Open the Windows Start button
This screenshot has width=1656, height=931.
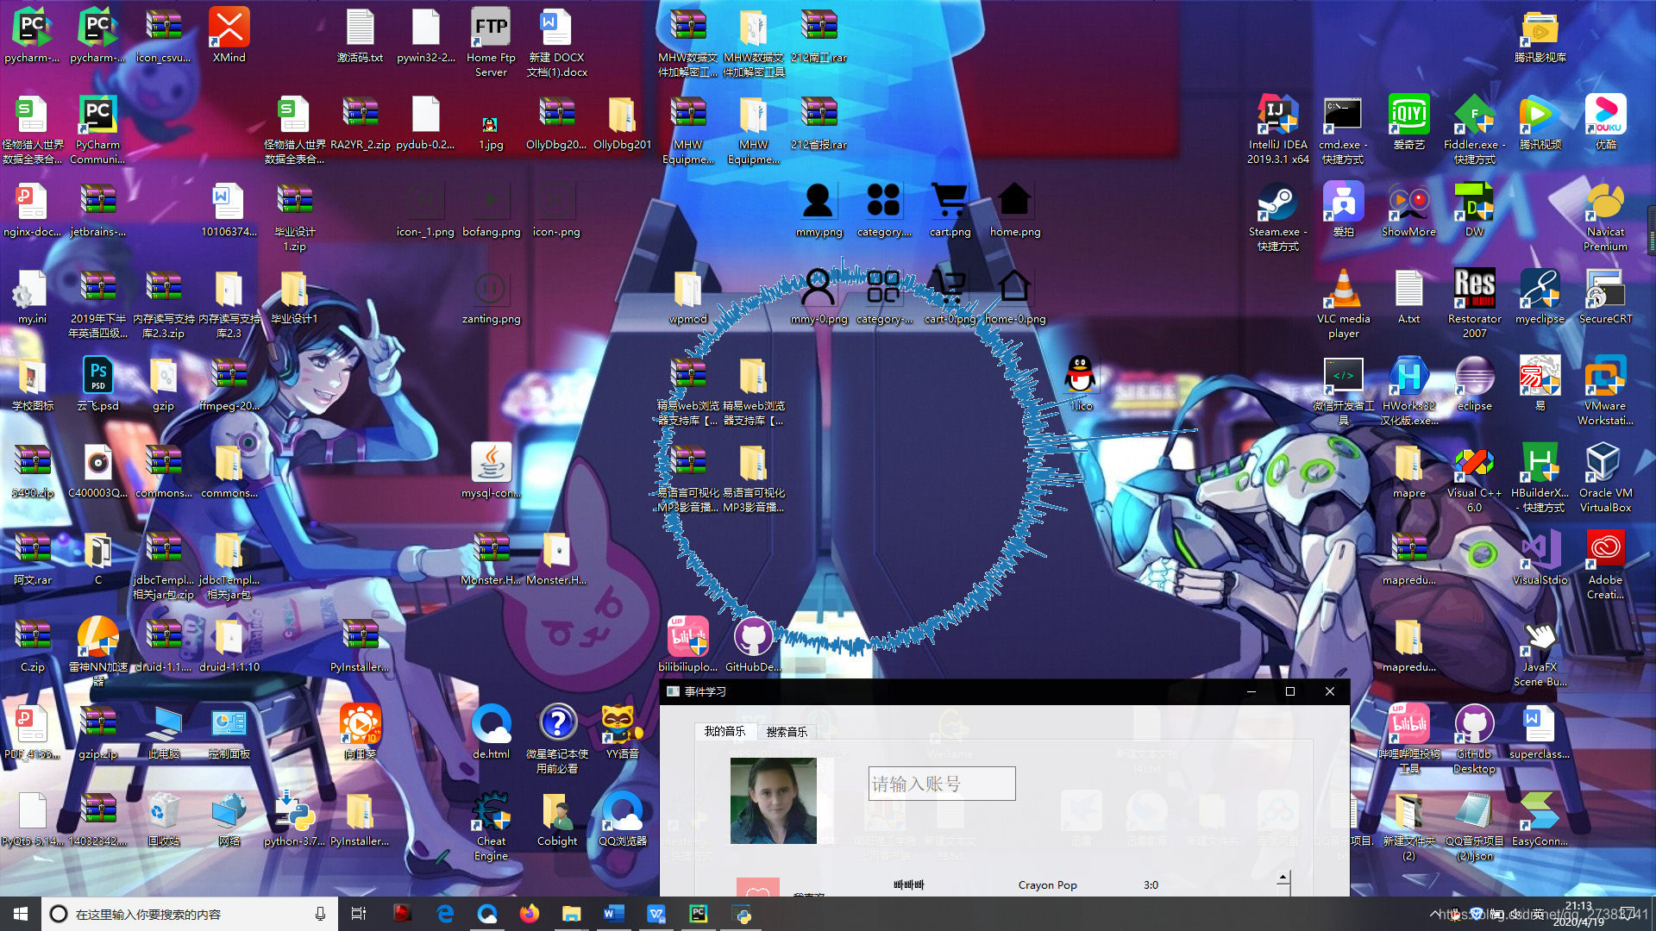point(21,914)
